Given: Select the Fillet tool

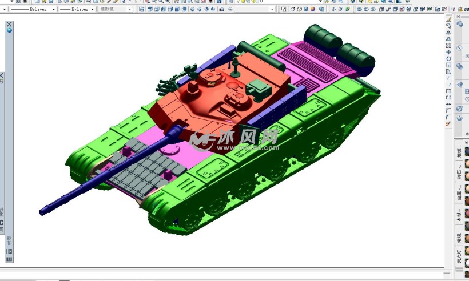Looking at the screenshot, I should point(448,117).
